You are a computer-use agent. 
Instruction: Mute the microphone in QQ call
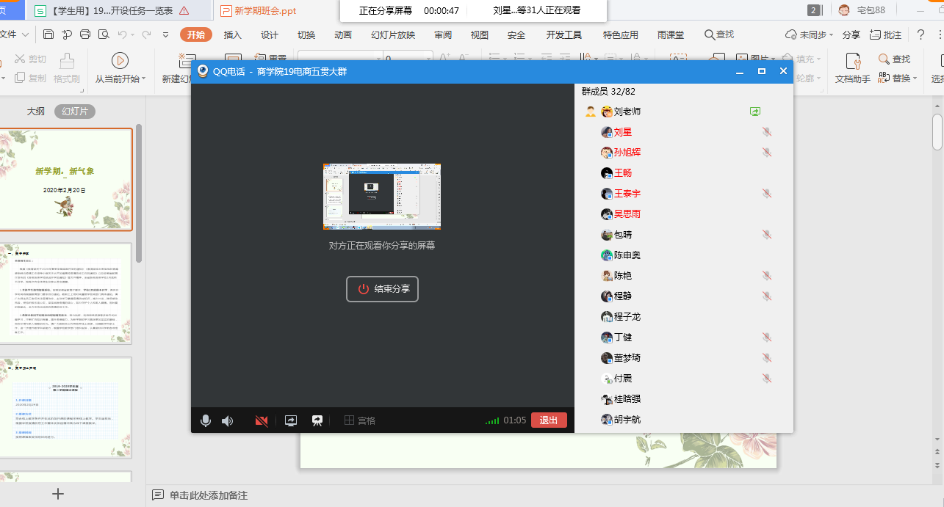(206, 420)
